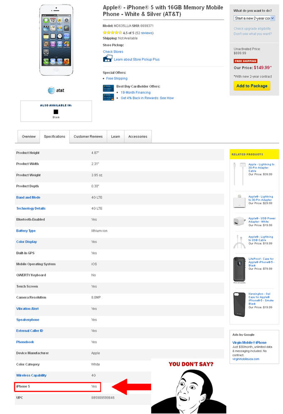Select the Specifications tab

coord(55,137)
